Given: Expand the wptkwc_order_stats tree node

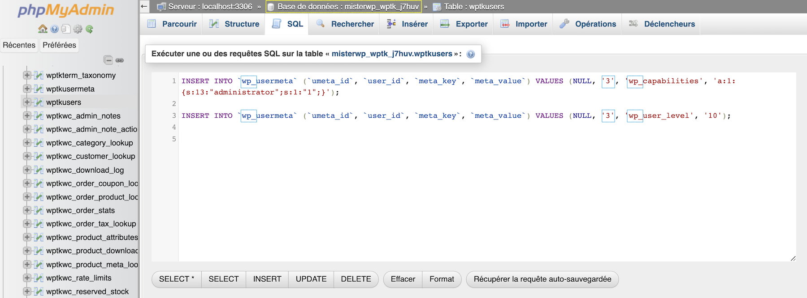Looking at the screenshot, I should (27, 210).
